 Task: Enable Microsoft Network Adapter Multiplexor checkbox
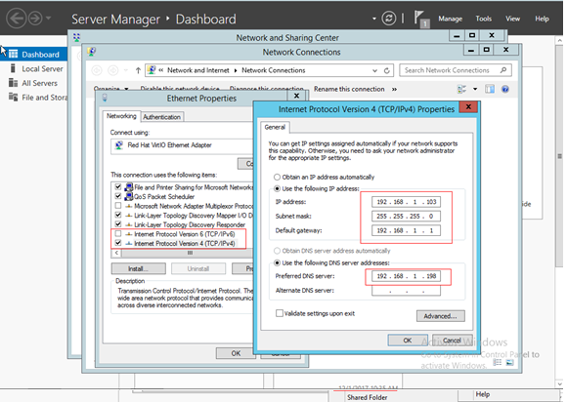pyautogui.click(x=118, y=205)
